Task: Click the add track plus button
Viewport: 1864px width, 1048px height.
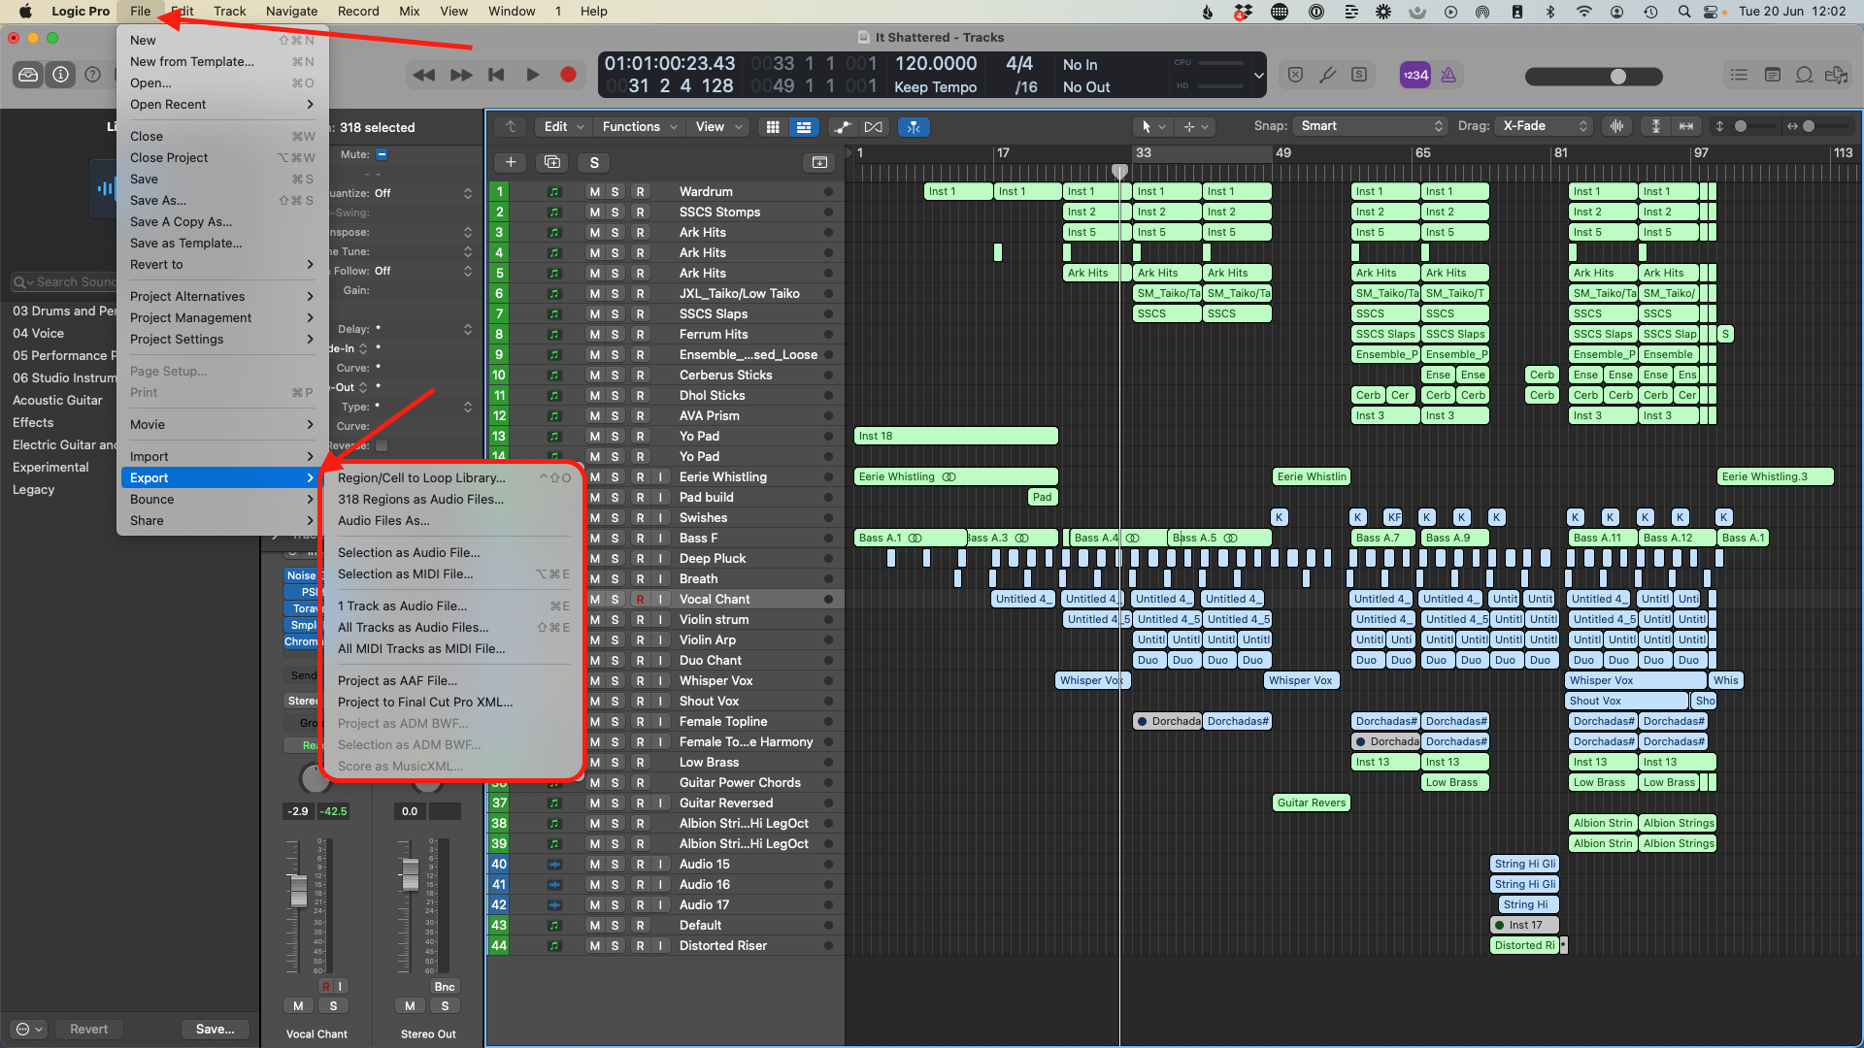Action: pyautogui.click(x=510, y=162)
